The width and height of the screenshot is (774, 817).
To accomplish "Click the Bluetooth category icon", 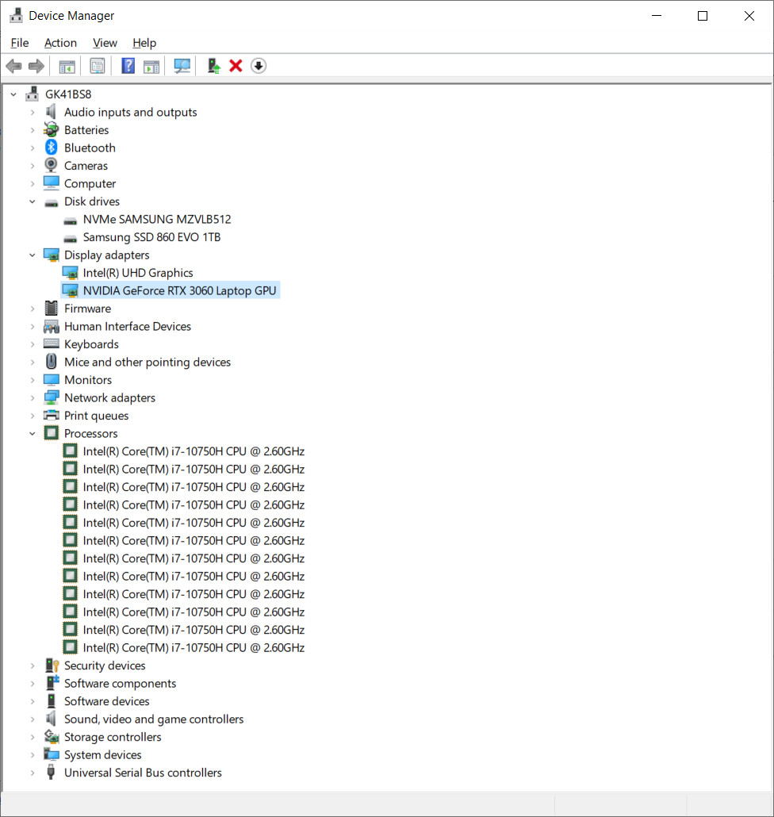I will [x=51, y=148].
